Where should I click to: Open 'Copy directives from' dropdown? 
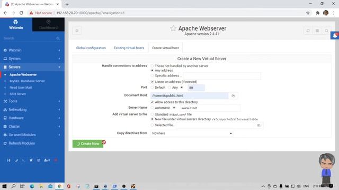(192, 134)
